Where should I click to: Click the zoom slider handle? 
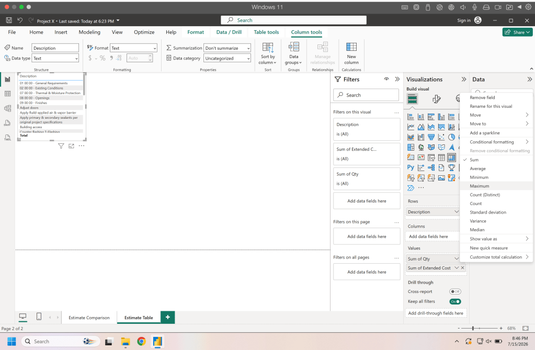coord(473,328)
